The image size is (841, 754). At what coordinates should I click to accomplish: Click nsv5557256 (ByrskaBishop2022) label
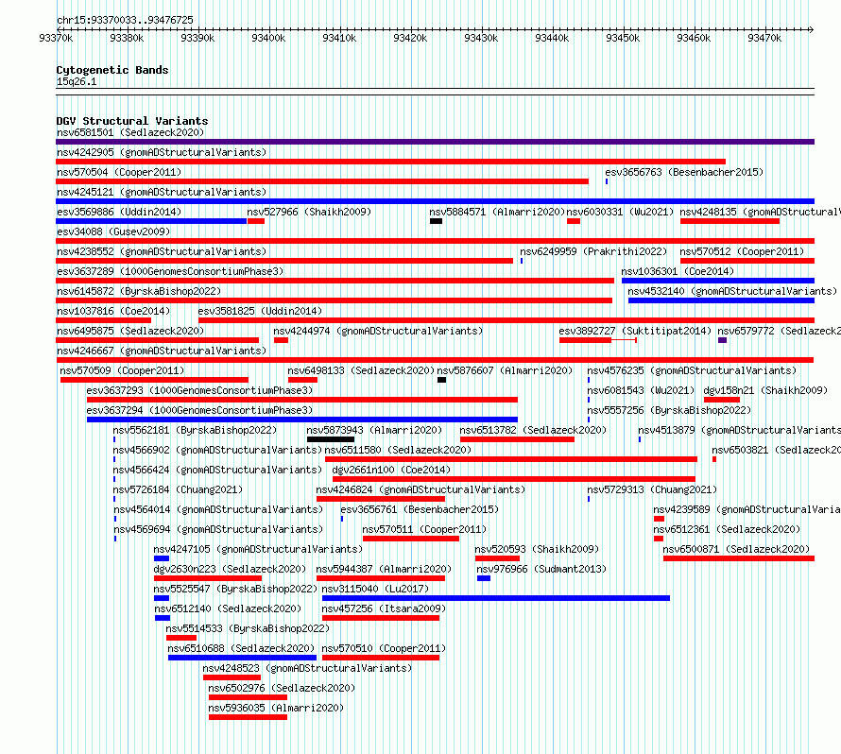point(669,410)
